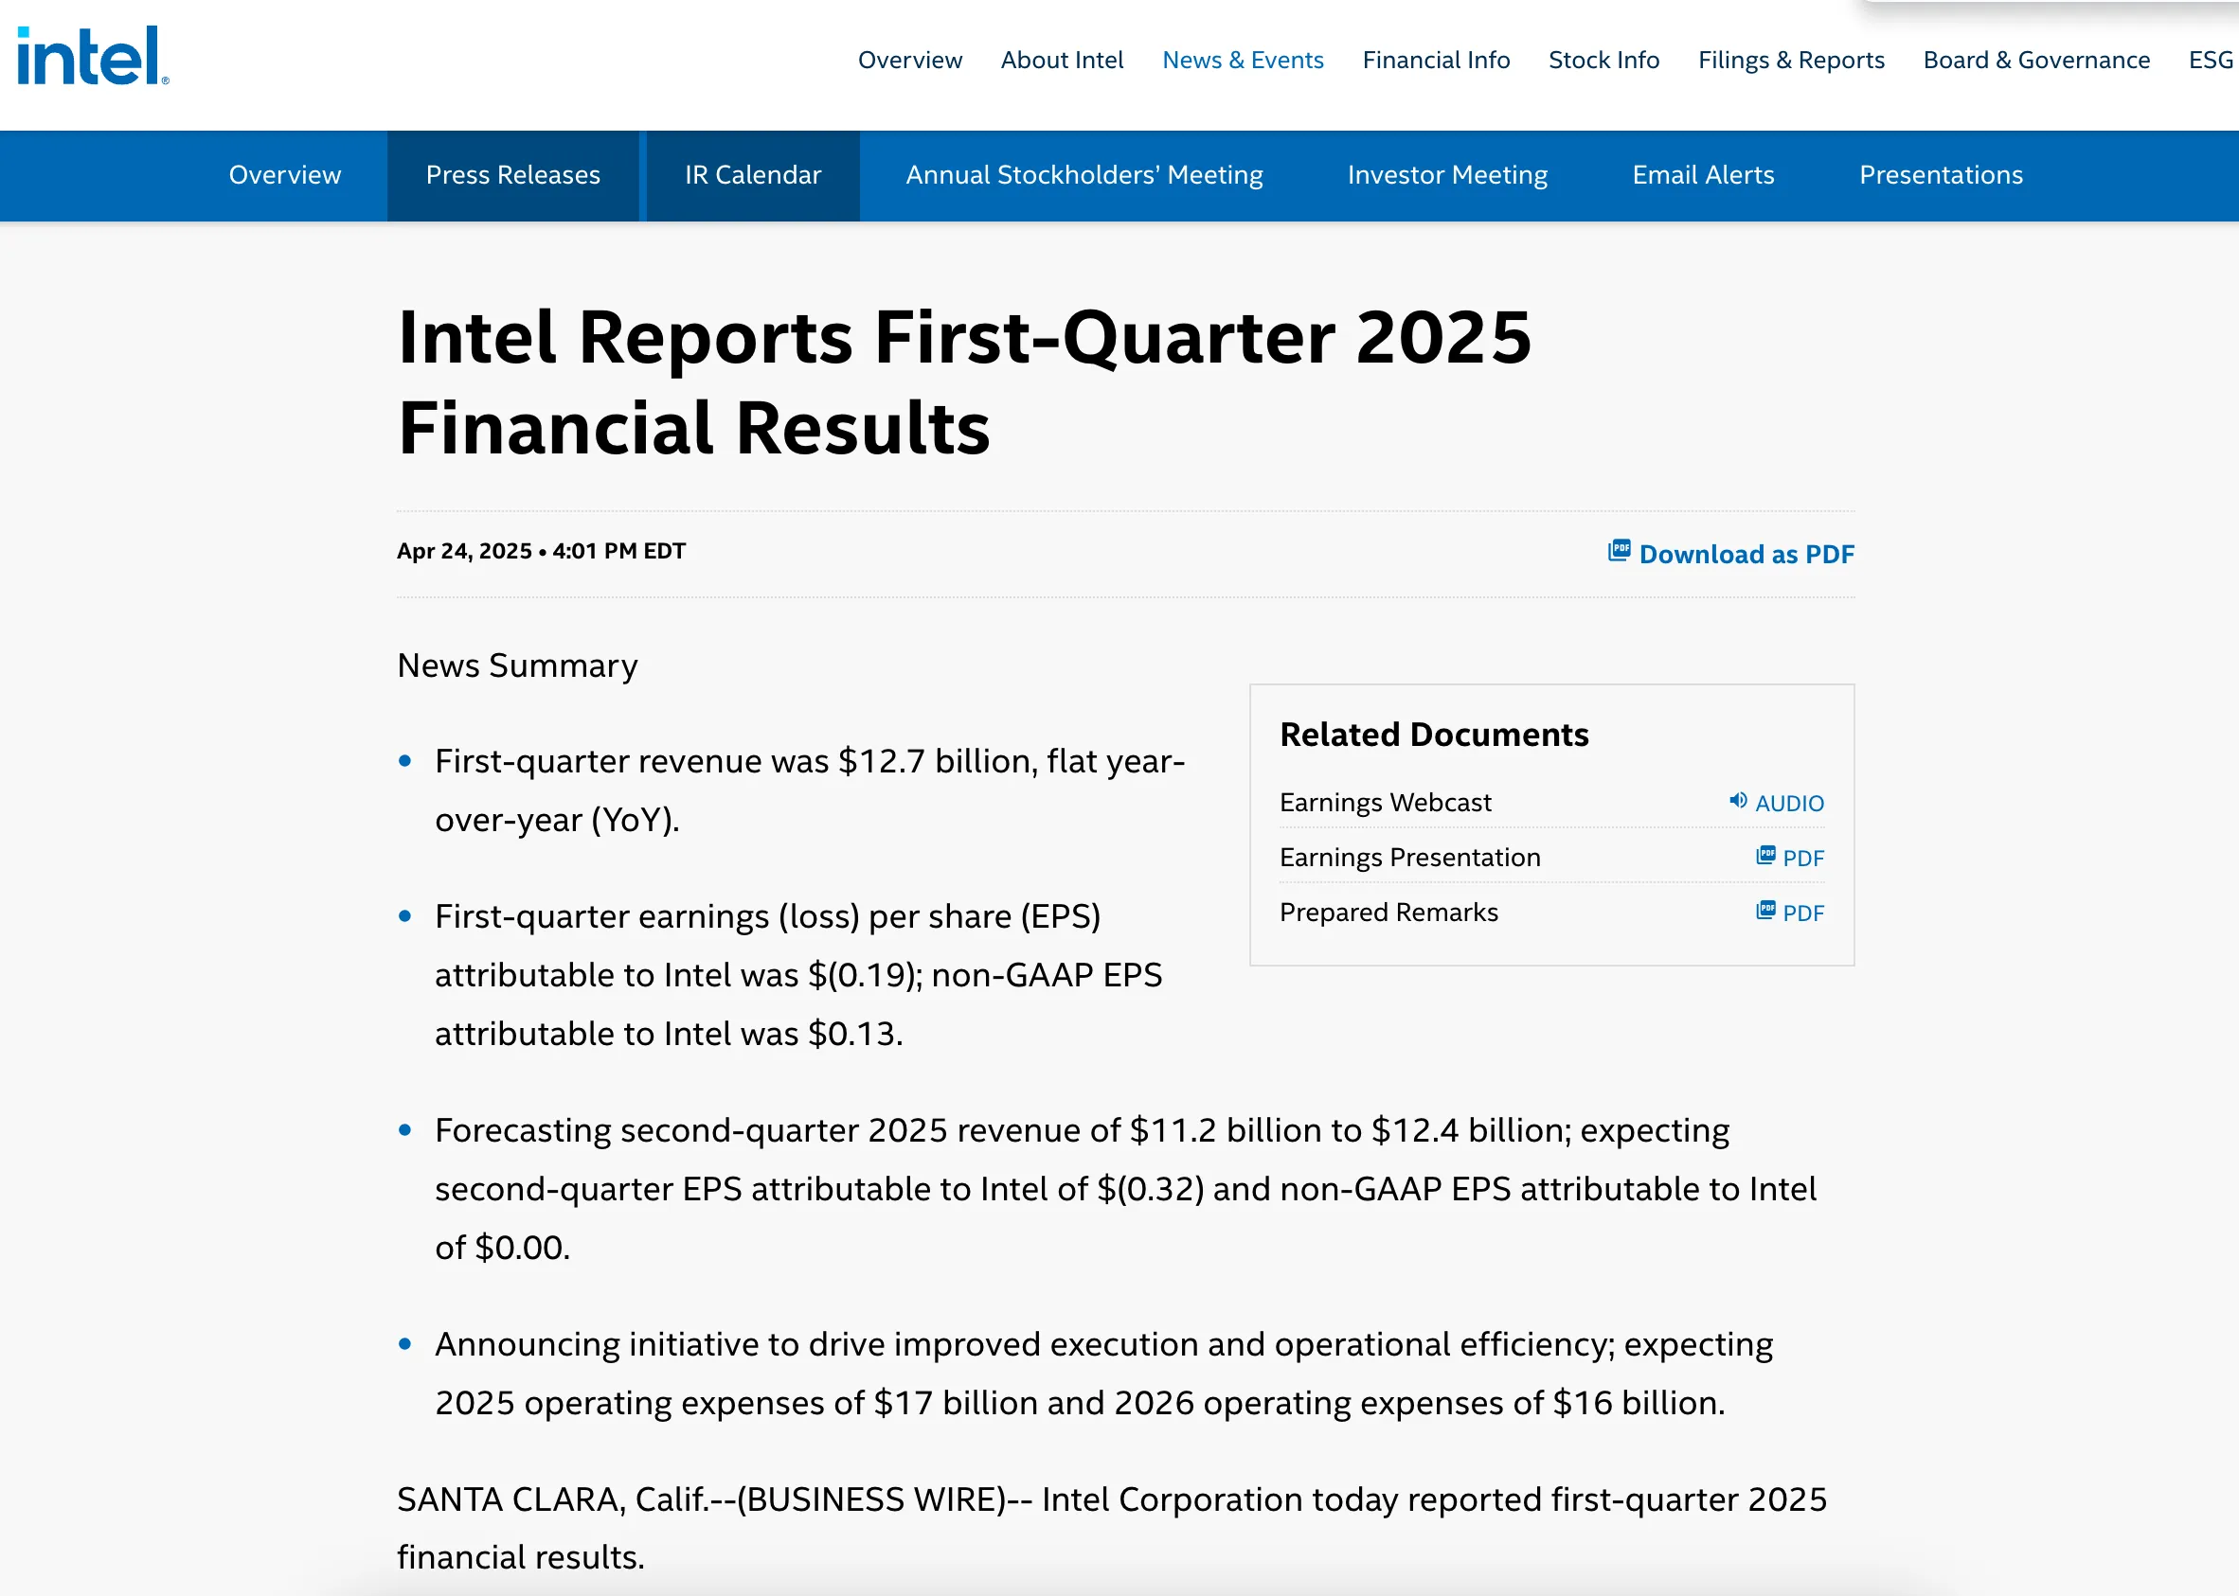Viewport: 2239px width, 1596px height.
Task: Open the Filings & Reports menu
Action: (x=1791, y=60)
